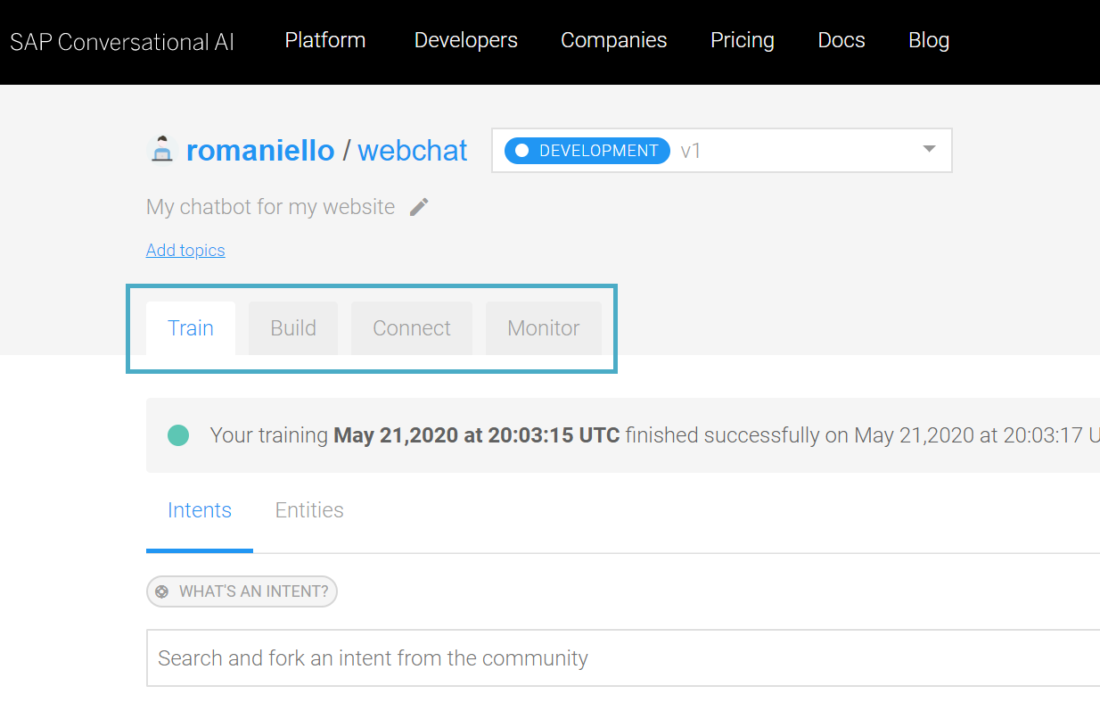Switch to the Connect tab

coord(412,328)
